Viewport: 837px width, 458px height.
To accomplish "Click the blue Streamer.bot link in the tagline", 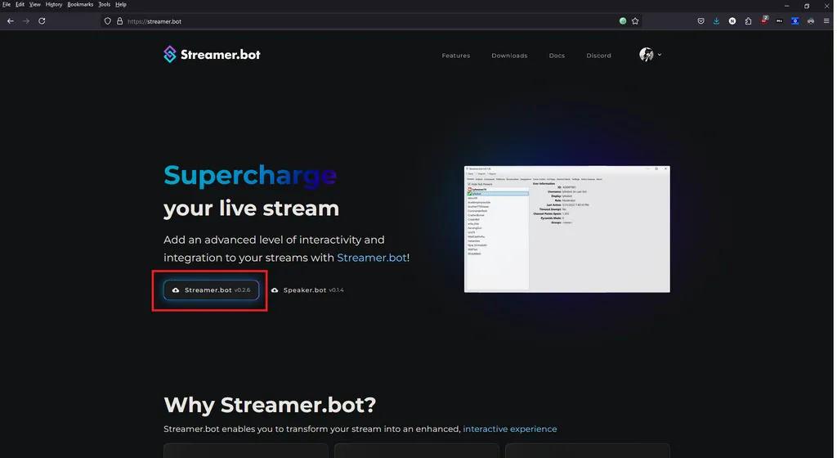I will tap(372, 258).
